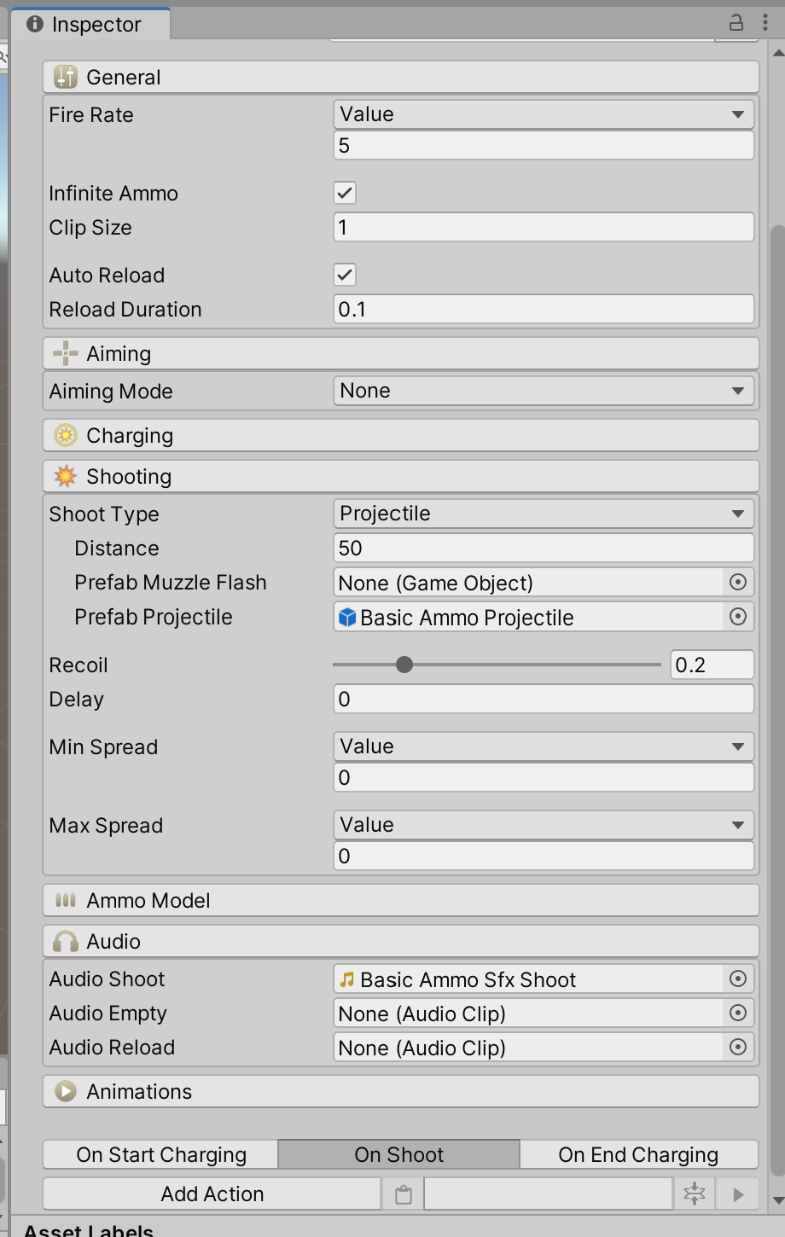
Task: Click the paste clipboard icon beside Add Action
Action: (404, 1194)
